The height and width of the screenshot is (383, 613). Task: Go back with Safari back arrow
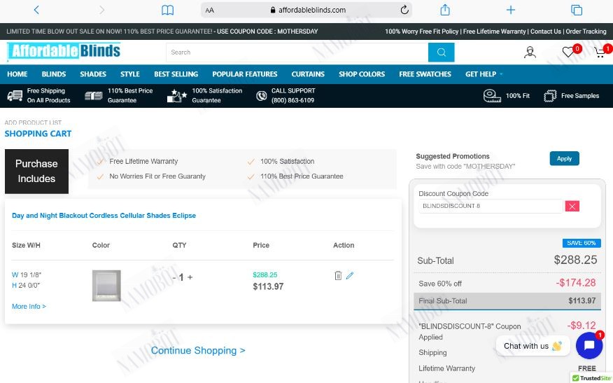[x=36, y=11]
